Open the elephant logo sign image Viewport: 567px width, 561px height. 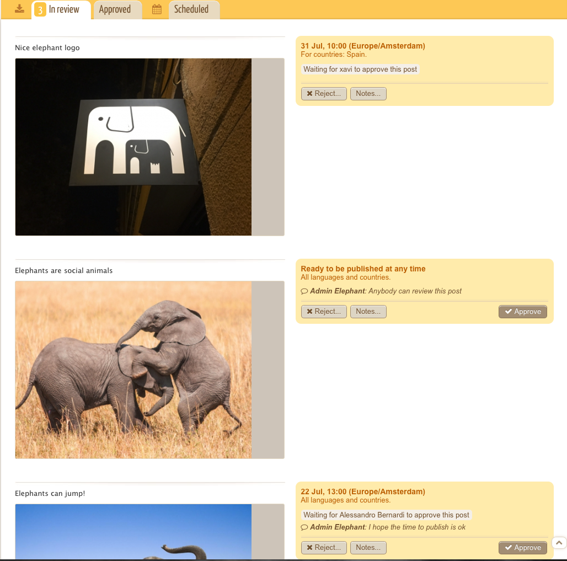click(x=133, y=147)
